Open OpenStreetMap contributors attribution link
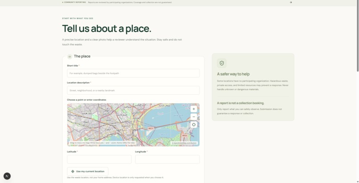This screenshot has height=183, width=359. pyautogui.click(x=184, y=143)
